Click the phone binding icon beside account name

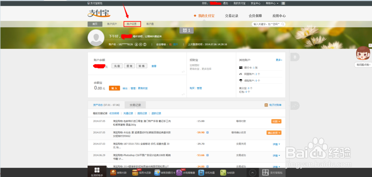pos(145,44)
